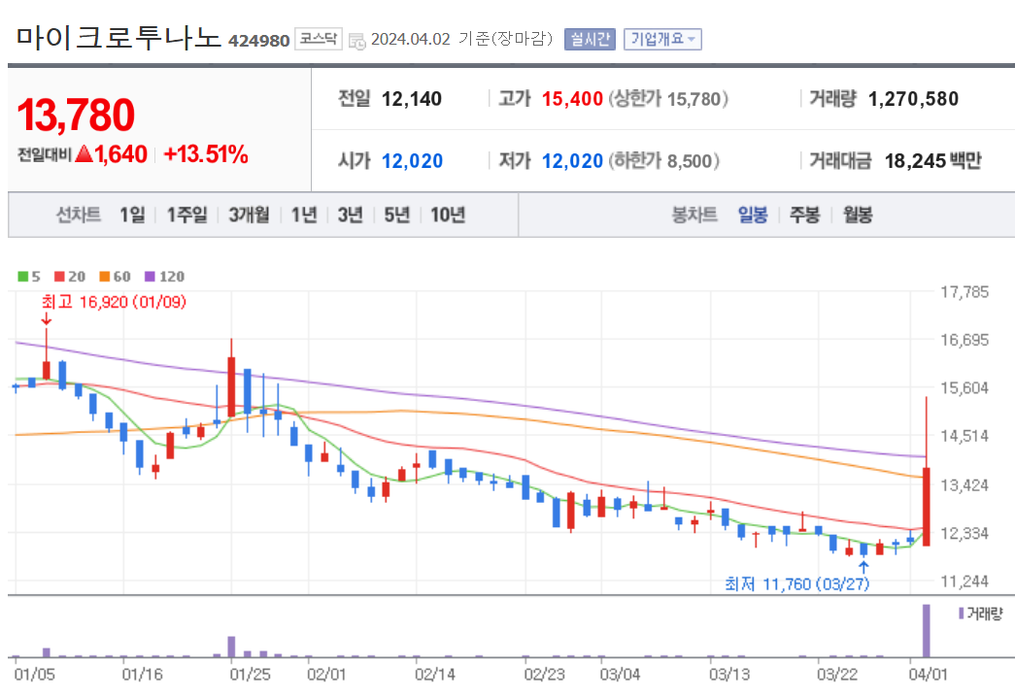Click the 02/23 date axis label

pos(544,675)
